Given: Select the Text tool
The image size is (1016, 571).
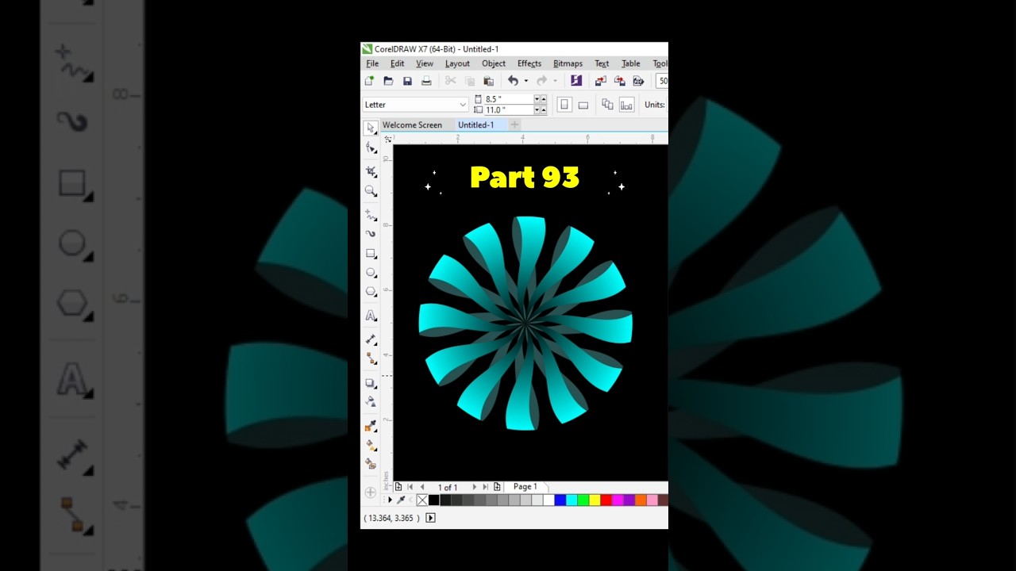Looking at the screenshot, I should [371, 316].
